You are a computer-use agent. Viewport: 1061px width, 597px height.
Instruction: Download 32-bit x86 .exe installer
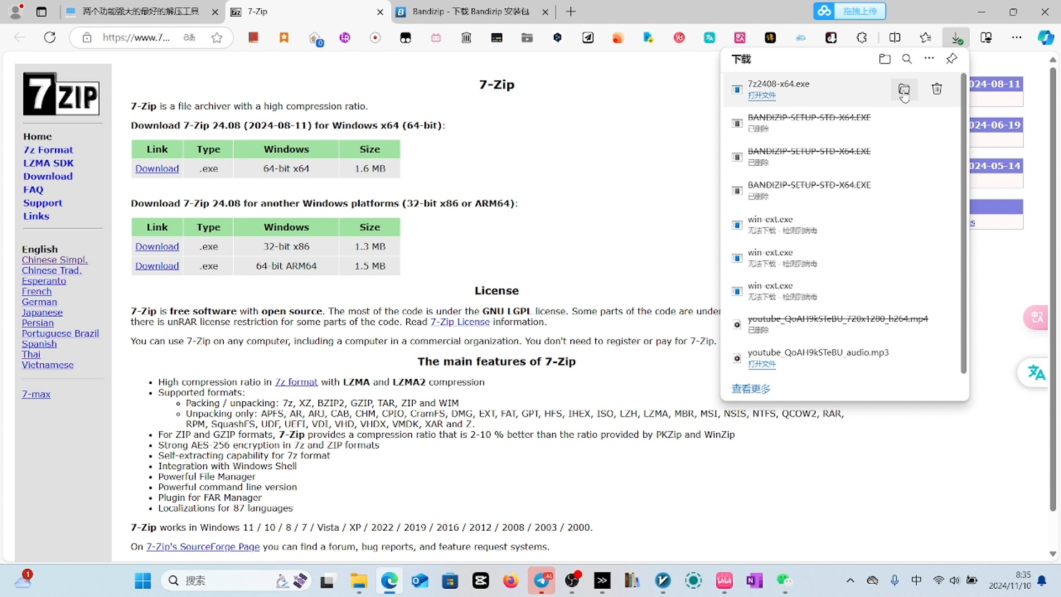coord(157,247)
